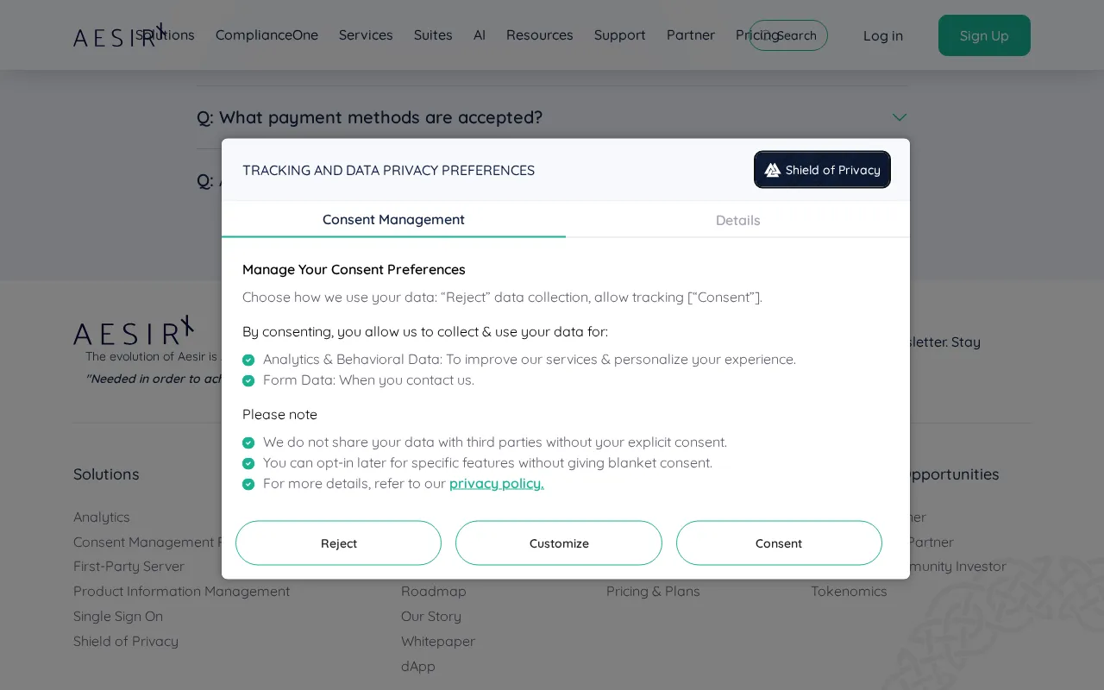This screenshot has width=1104, height=690.
Task: Switch to the Details tab
Action: (737, 220)
